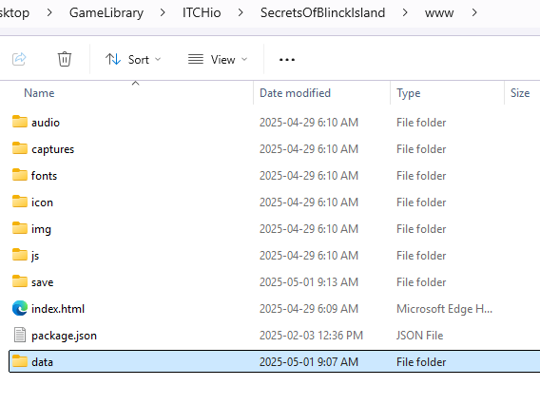
Task: Expand chevron after GameLibrary breadcrumb
Action: 163,12
